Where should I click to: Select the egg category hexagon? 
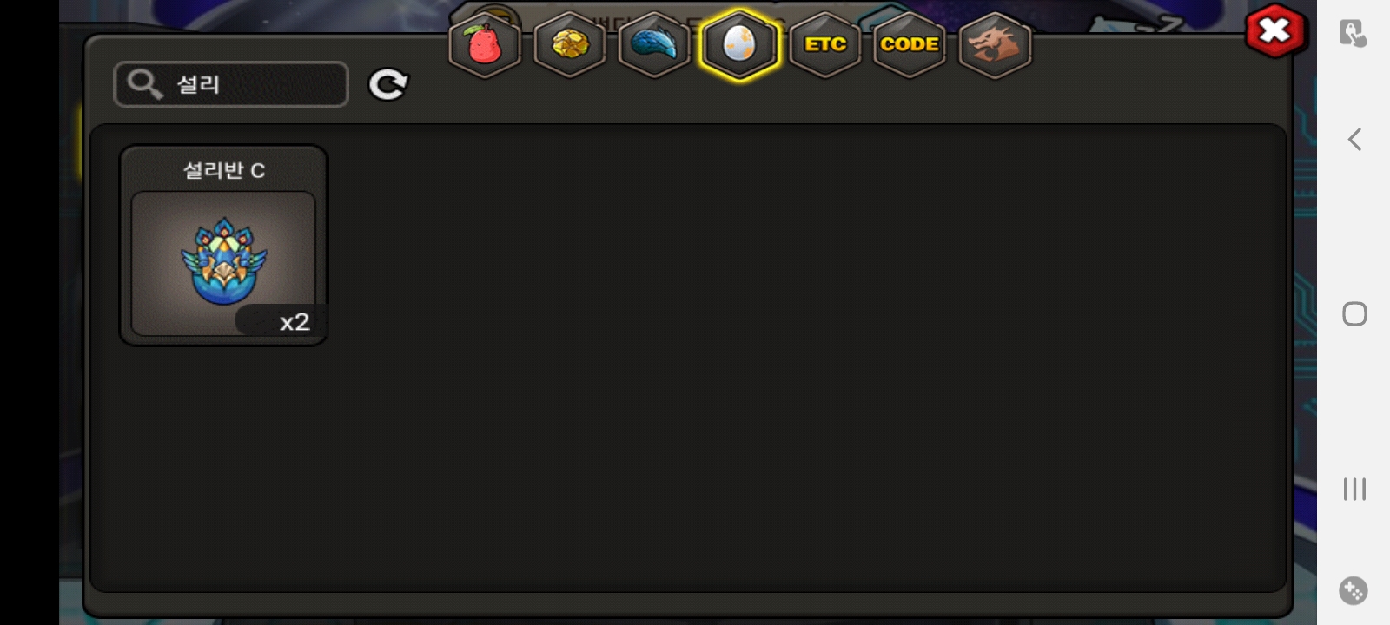pyautogui.click(x=739, y=45)
